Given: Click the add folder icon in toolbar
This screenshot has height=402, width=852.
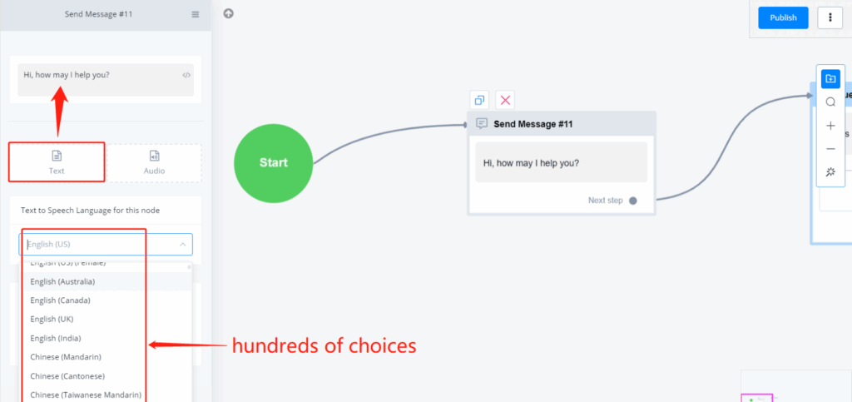Looking at the screenshot, I should coord(830,78).
